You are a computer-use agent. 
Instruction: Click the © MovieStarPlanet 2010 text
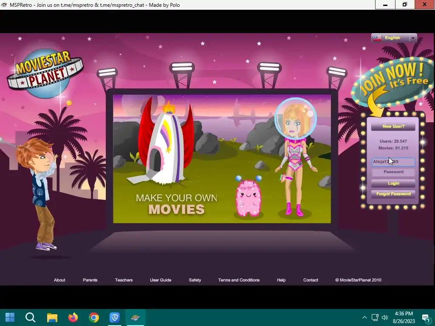point(358,280)
